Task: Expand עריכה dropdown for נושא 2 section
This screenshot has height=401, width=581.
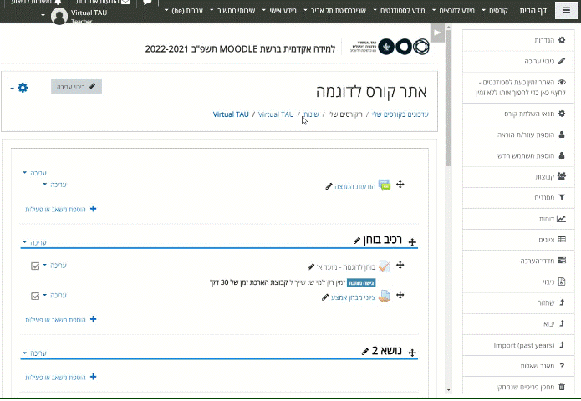Action: (35, 353)
